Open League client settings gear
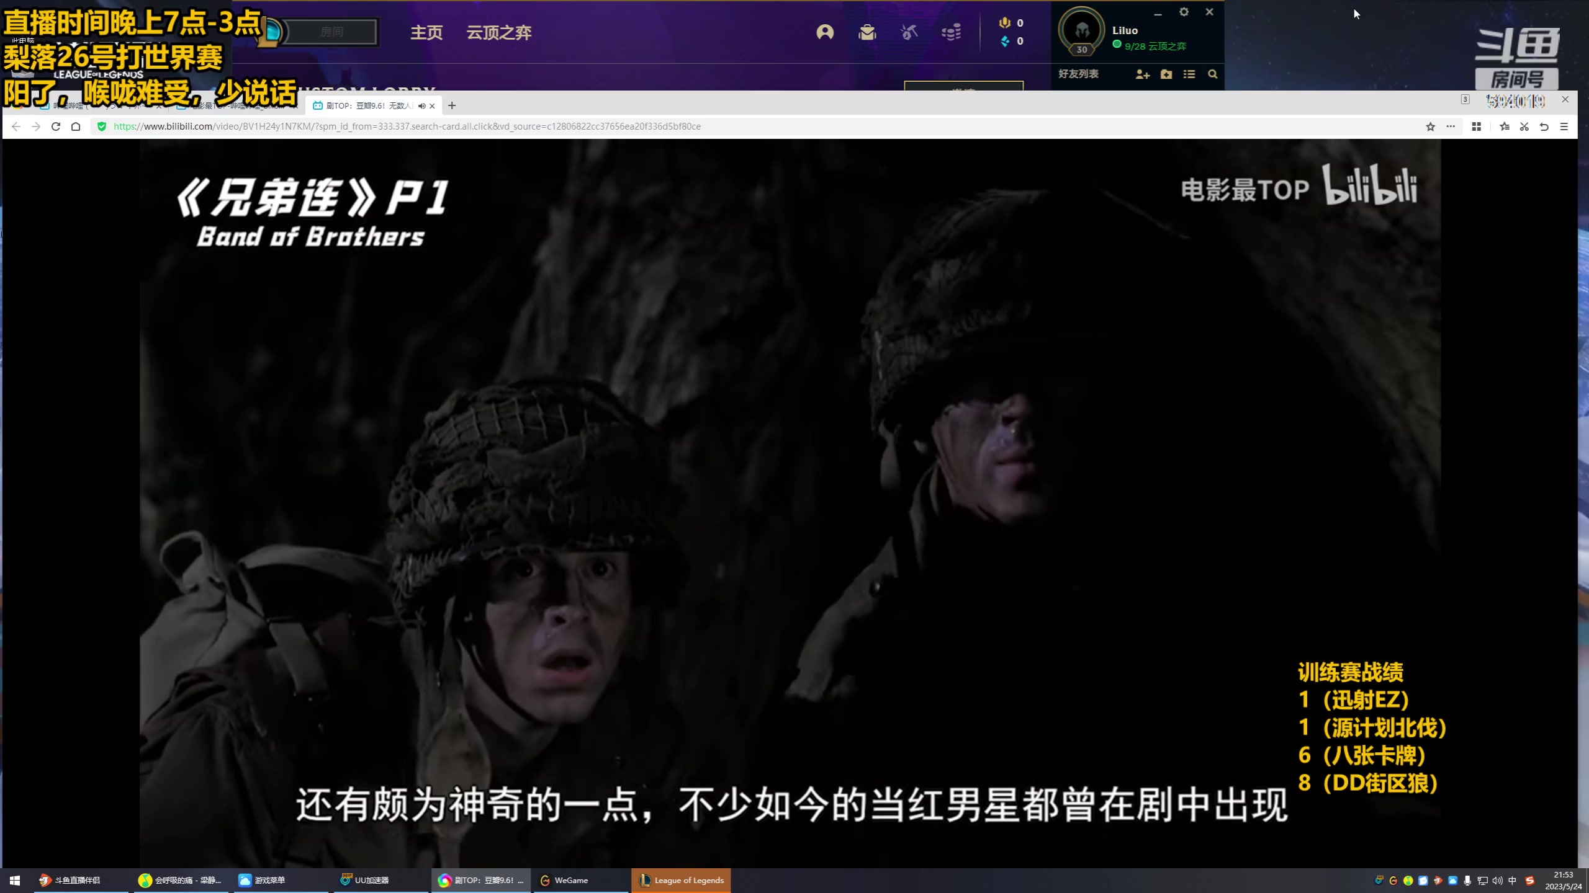The width and height of the screenshot is (1589, 893). click(x=1184, y=12)
